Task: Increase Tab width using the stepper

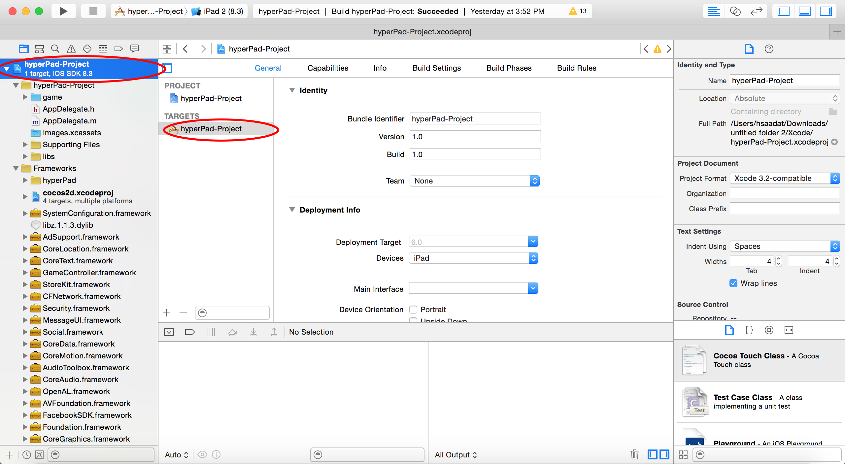Action: [x=778, y=259]
